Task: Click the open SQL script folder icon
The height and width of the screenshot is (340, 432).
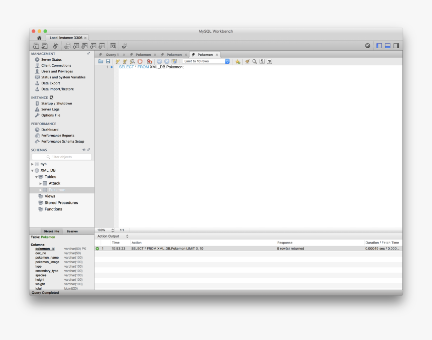Action: coord(100,61)
